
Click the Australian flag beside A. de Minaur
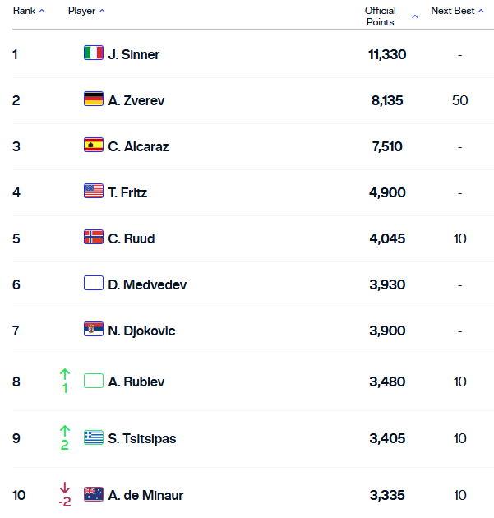pos(94,494)
